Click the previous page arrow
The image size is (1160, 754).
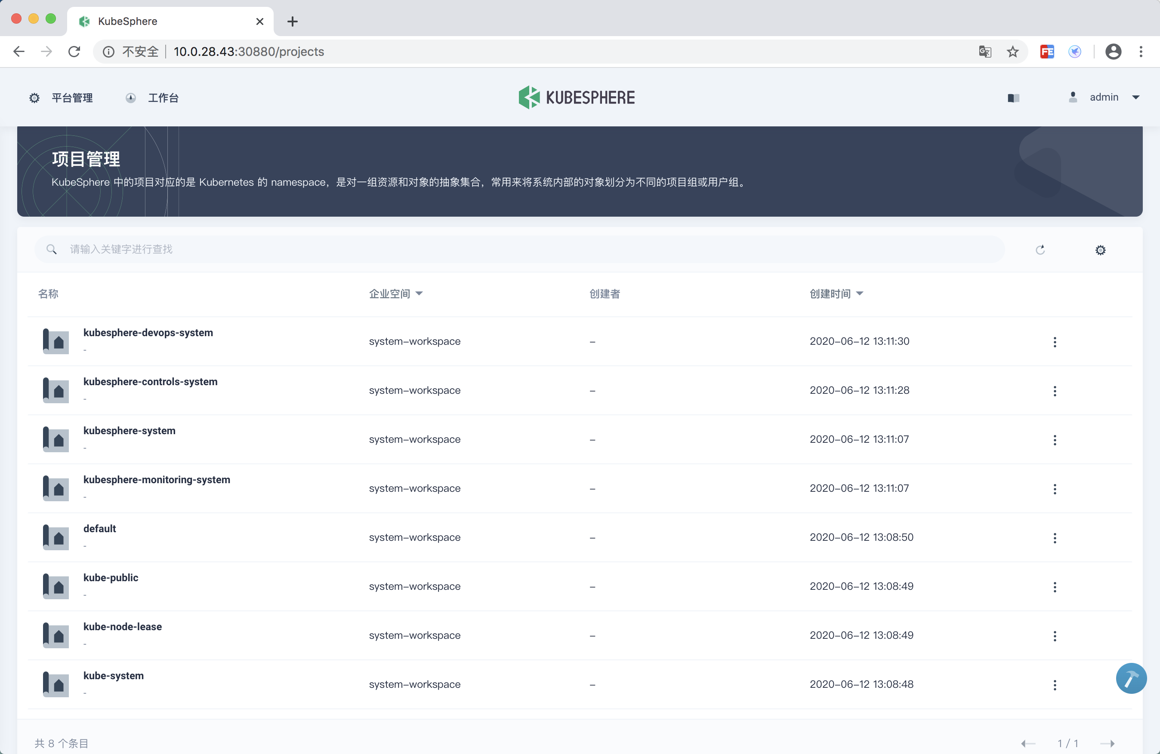click(1028, 743)
